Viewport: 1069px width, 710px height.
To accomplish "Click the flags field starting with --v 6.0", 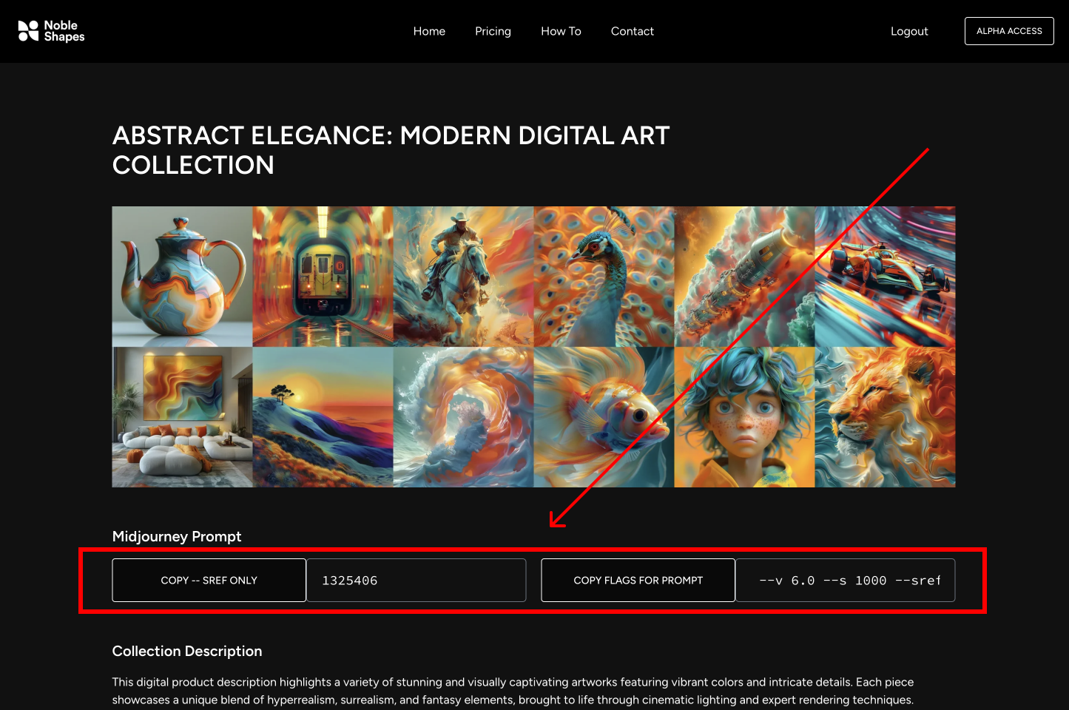I will (845, 581).
